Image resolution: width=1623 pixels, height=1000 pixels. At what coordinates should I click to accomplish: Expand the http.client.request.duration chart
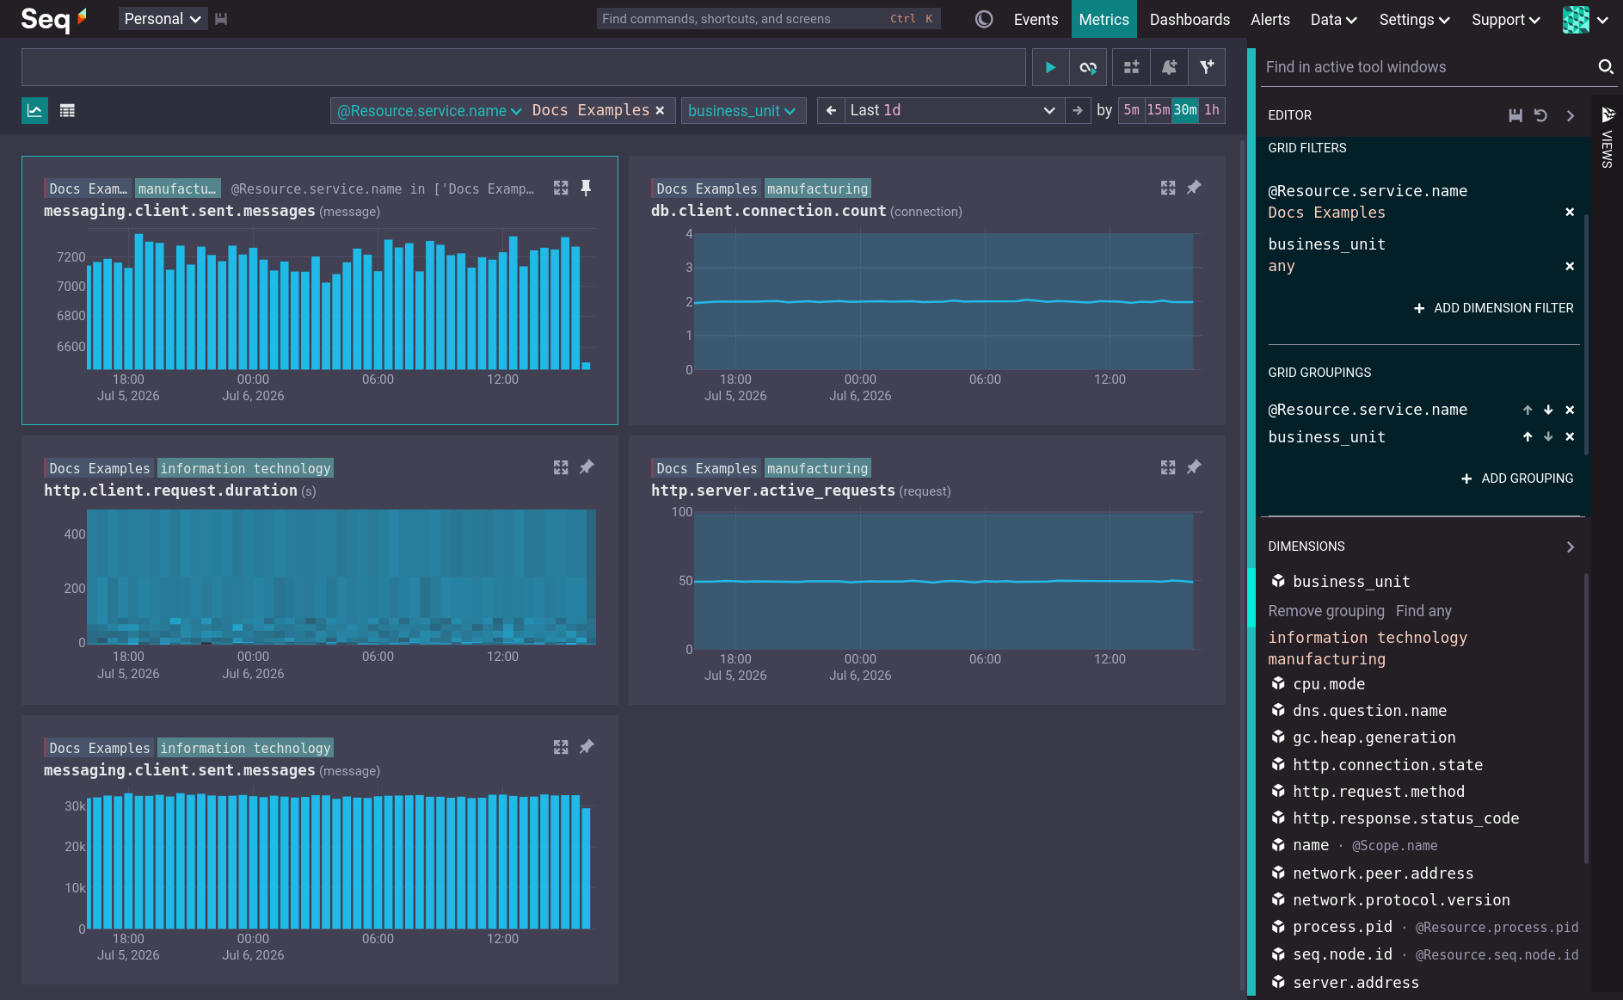tap(561, 467)
